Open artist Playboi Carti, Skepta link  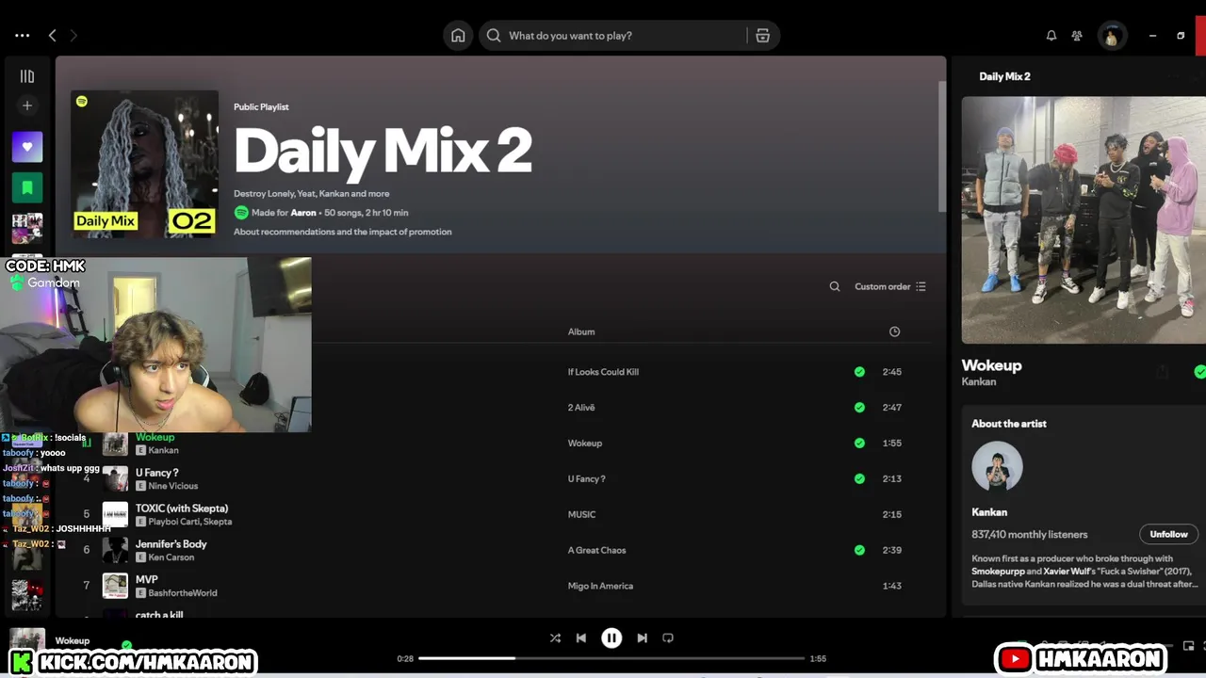point(190,522)
